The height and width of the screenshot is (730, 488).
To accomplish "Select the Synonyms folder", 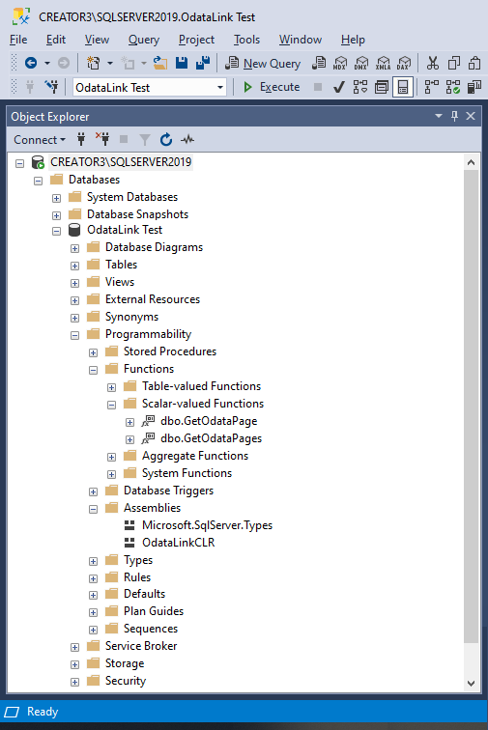I will (x=131, y=317).
